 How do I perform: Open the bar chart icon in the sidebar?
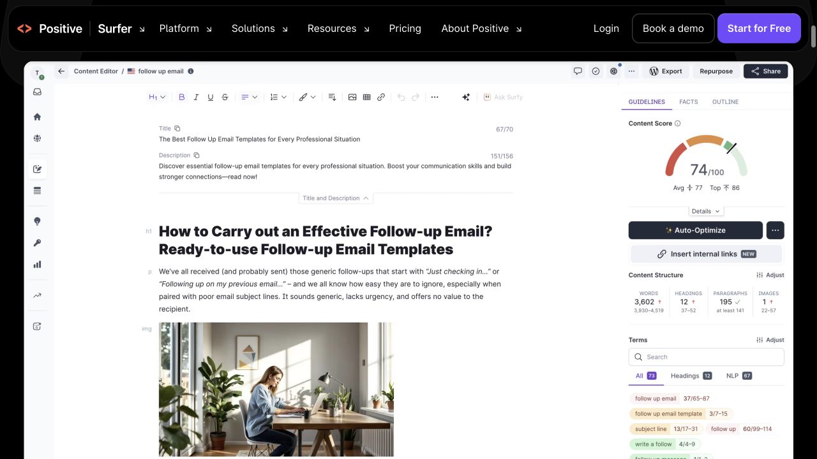pyautogui.click(x=37, y=265)
